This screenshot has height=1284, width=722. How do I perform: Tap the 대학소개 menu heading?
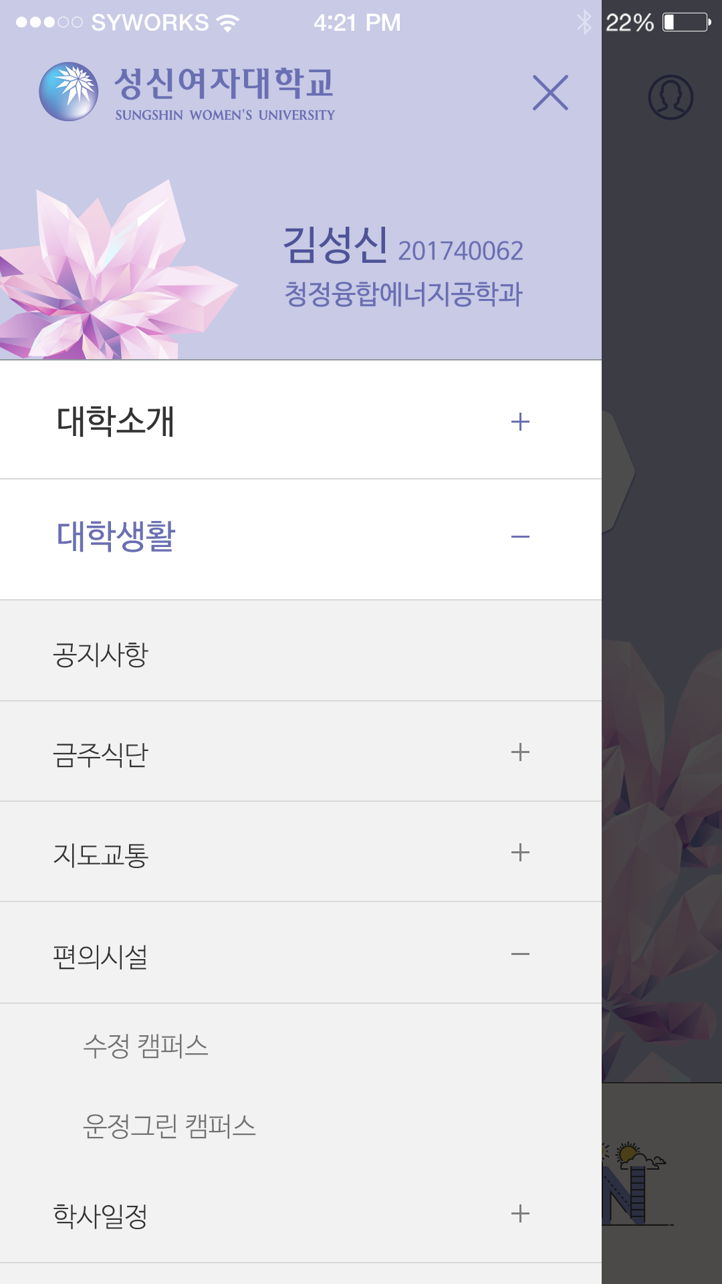click(x=116, y=422)
